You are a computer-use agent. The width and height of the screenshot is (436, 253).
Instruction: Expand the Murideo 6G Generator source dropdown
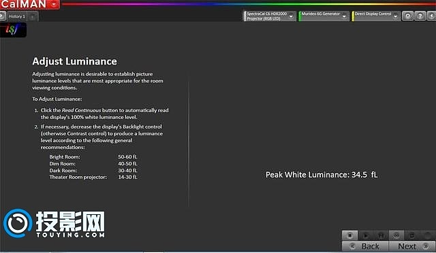[x=344, y=16]
